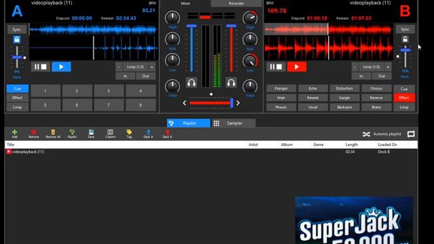The image size is (434, 244).
Task: Set Deck A loop Out point
Action: coord(146,76)
